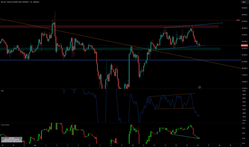The width and height of the screenshot is (249, 147).
Task: Click the -640K OBV scale label
Action: click(x=244, y=106)
